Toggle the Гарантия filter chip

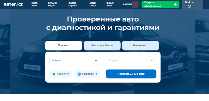pos(61,74)
